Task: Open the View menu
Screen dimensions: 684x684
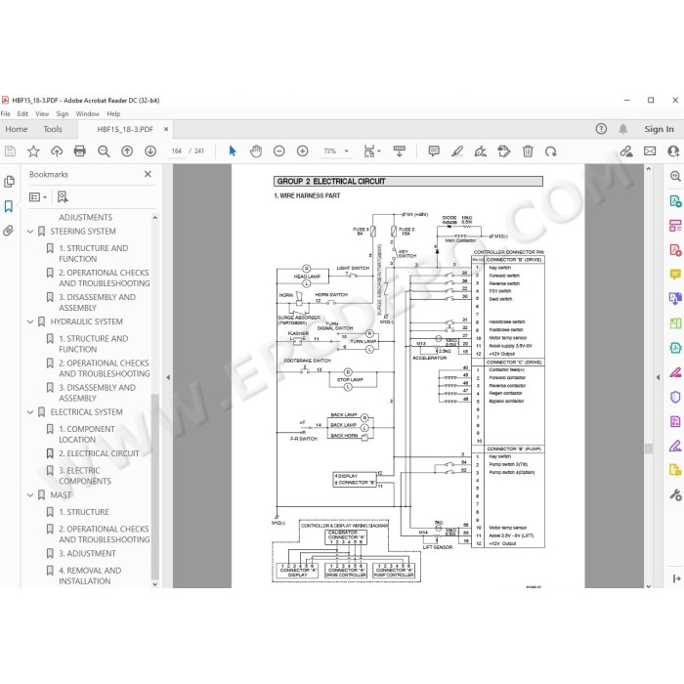Action: click(x=42, y=114)
